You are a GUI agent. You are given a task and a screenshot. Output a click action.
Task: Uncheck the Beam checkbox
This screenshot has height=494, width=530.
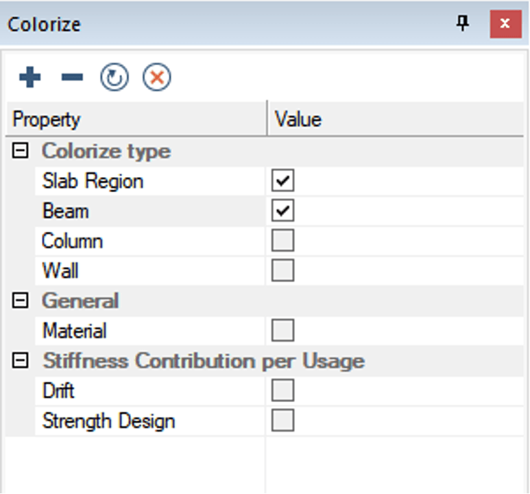click(x=282, y=211)
